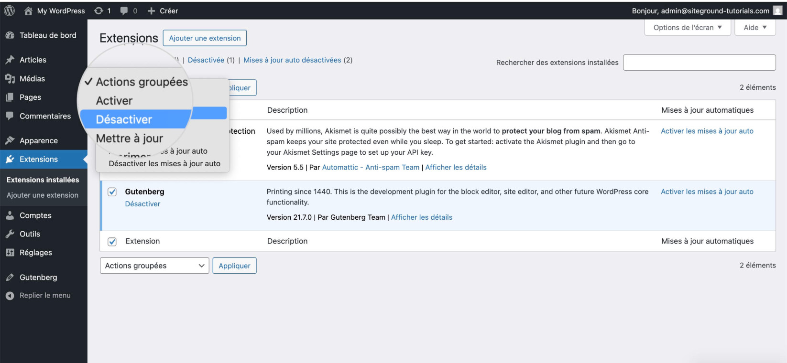787x363 pixels.
Task: Enable auto updates for Gutenberg
Action: click(707, 192)
